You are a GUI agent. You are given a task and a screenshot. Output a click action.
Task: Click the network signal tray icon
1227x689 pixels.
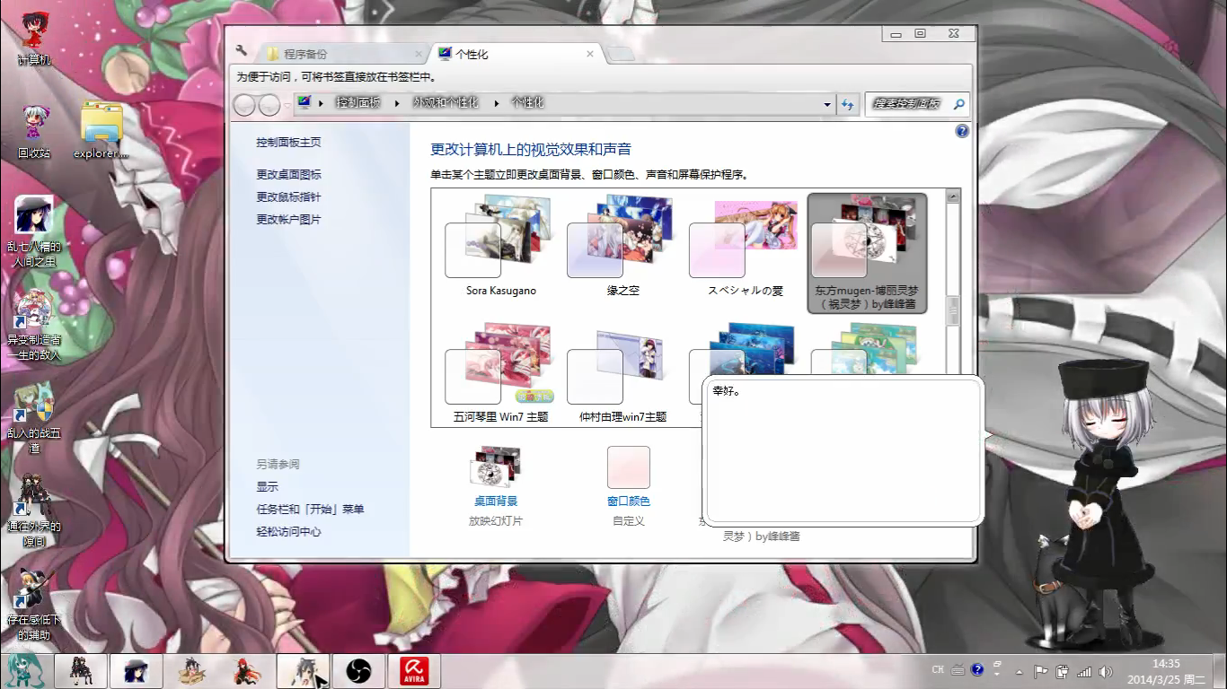tap(1084, 671)
